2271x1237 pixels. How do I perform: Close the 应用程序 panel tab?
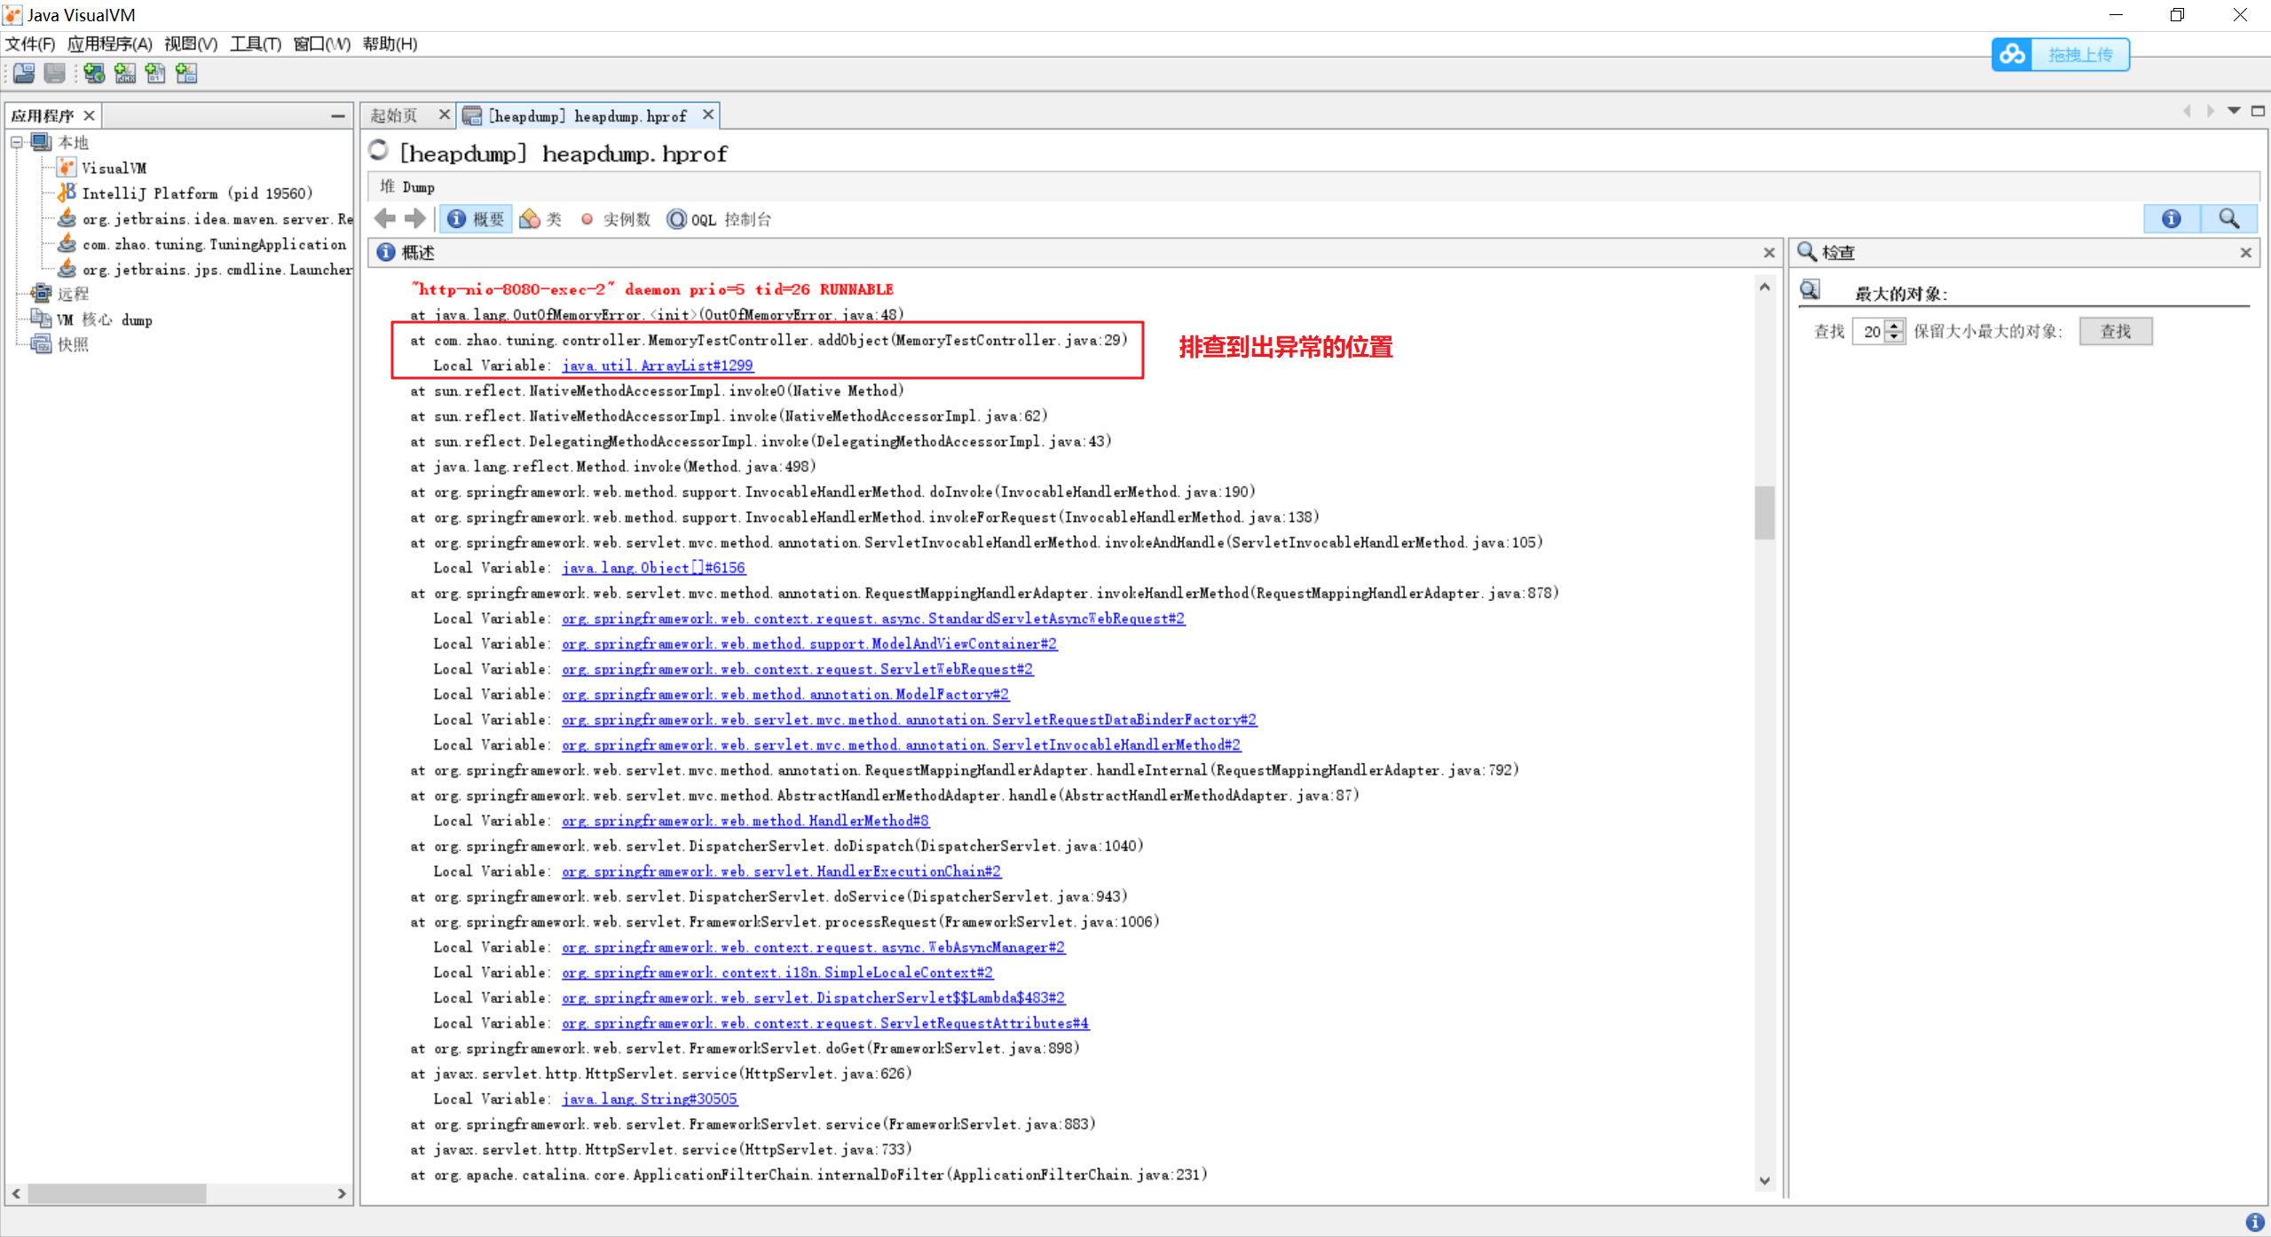tap(89, 115)
